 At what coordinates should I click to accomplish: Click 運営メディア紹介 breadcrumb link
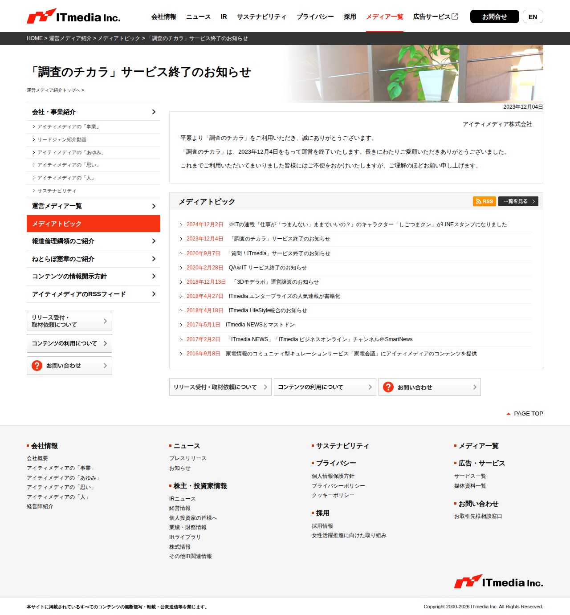[70, 38]
